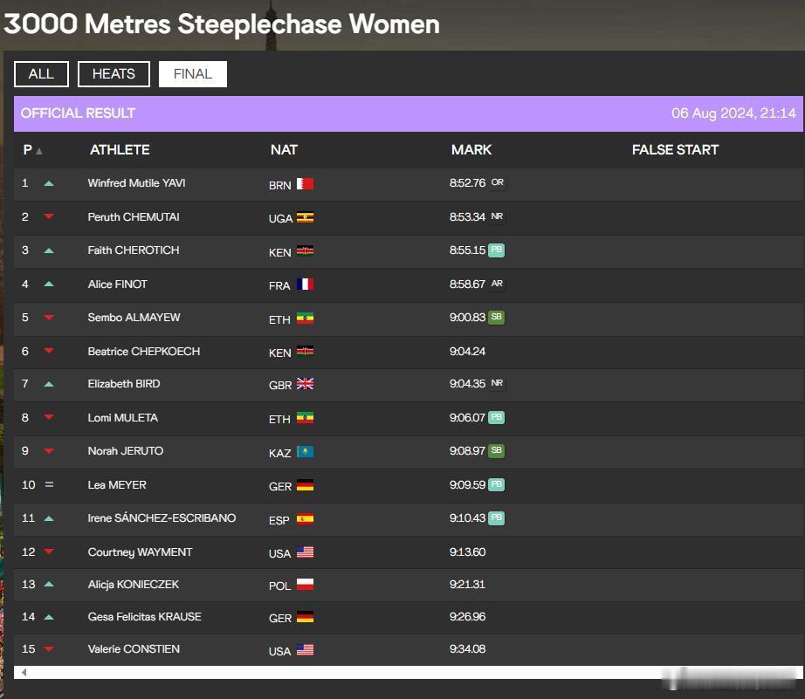The width and height of the screenshot is (805, 699).
Task: Click the mark 9:21.31
Action: tap(467, 584)
